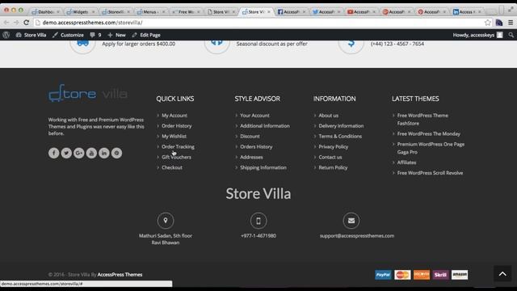Open Order Tracking quick link
517x291 pixels.
tap(178, 146)
